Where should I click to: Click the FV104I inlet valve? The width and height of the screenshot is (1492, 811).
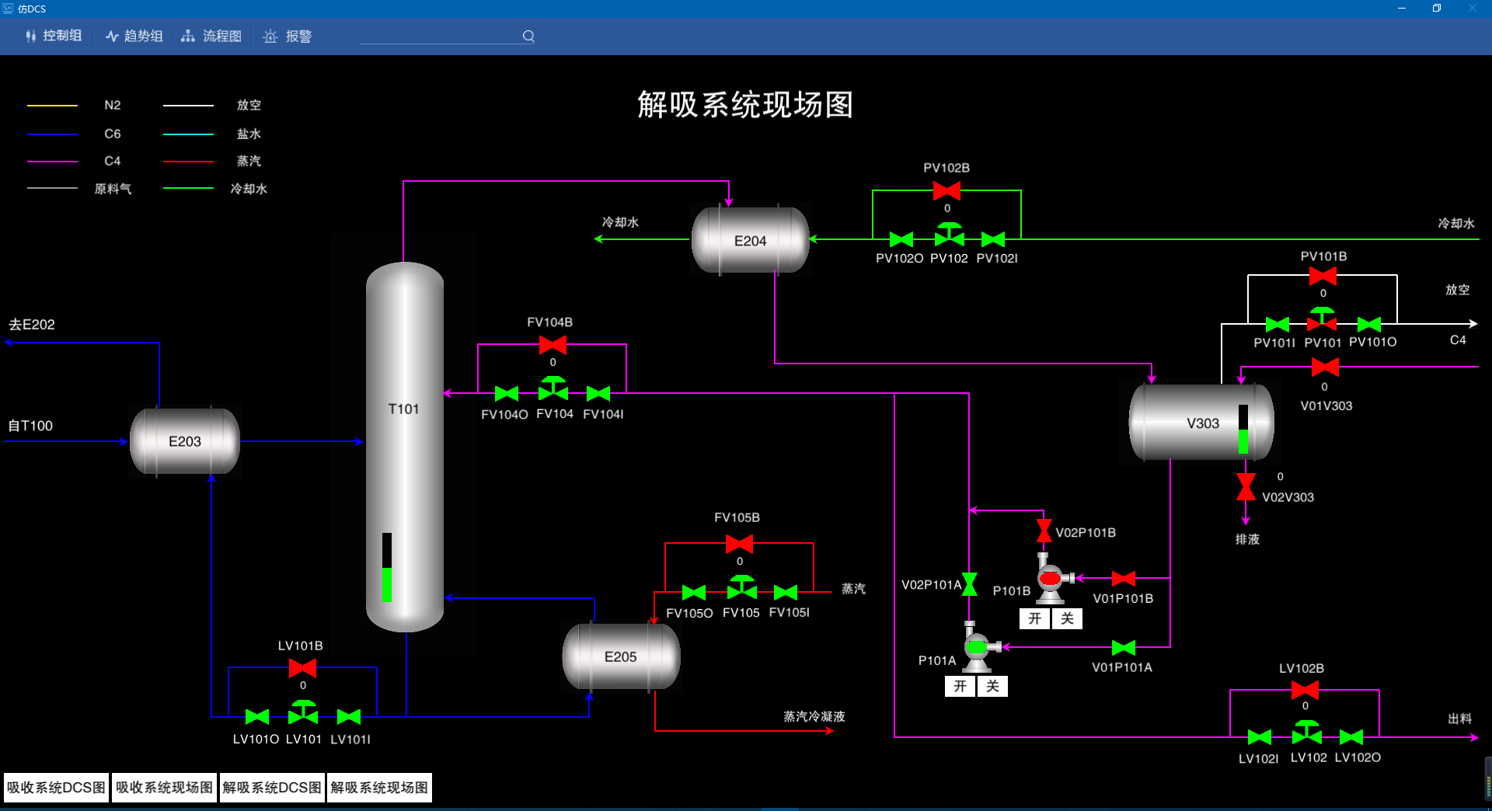click(598, 394)
